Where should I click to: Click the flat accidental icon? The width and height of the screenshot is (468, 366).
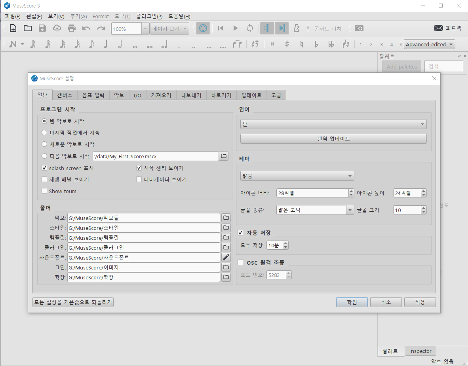(x=316, y=44)
